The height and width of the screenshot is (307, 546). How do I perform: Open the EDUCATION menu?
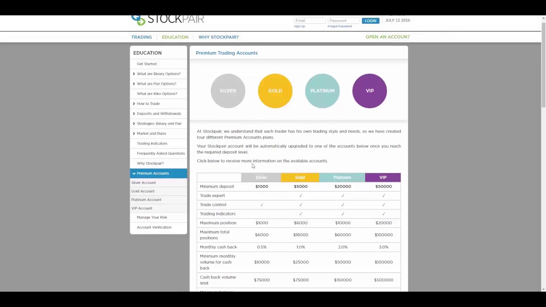[175, 37]
